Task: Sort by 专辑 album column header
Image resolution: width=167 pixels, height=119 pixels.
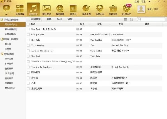Action: (x=121, y=24)
